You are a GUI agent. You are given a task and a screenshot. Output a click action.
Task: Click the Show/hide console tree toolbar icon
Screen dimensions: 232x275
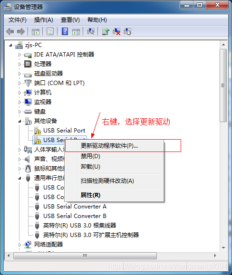point(36,32)
